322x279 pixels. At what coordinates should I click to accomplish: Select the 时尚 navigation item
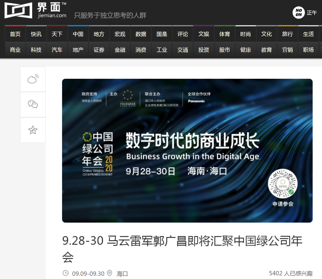click(246, 34)
